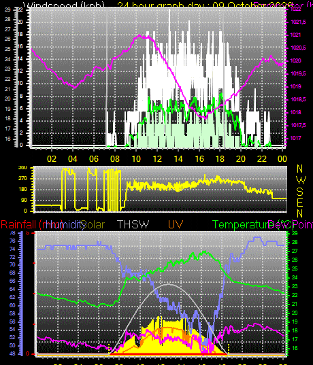
Task: Click the green 21 temperature axis value
Action: [295, 305]
